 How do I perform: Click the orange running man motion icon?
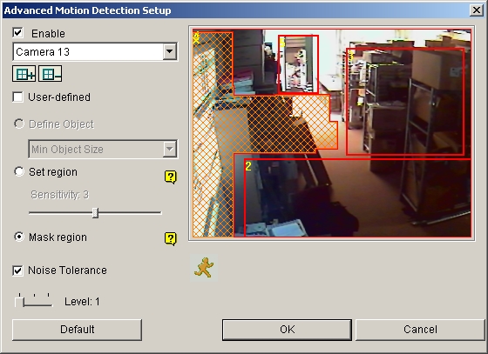(204, 267)
